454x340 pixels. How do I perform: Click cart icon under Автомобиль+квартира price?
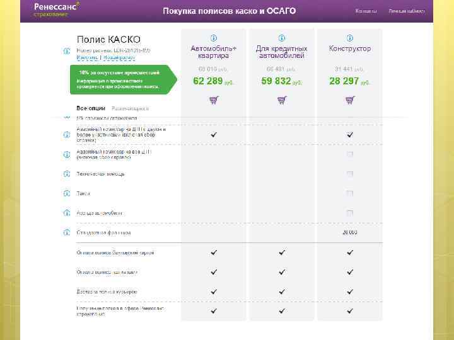214,100
